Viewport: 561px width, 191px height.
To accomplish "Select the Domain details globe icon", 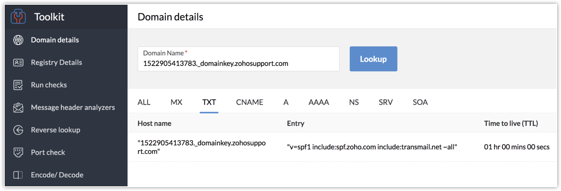I will click(x=18, y=40).
